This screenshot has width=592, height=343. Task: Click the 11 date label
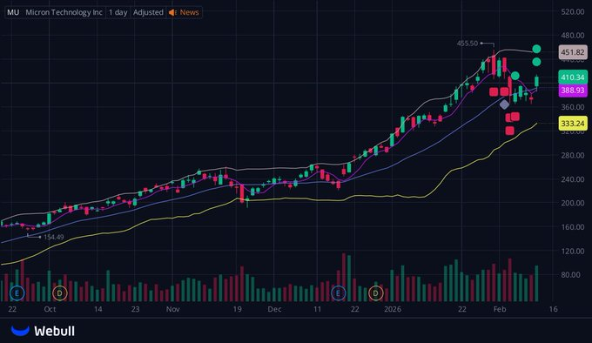coord(317,309)
